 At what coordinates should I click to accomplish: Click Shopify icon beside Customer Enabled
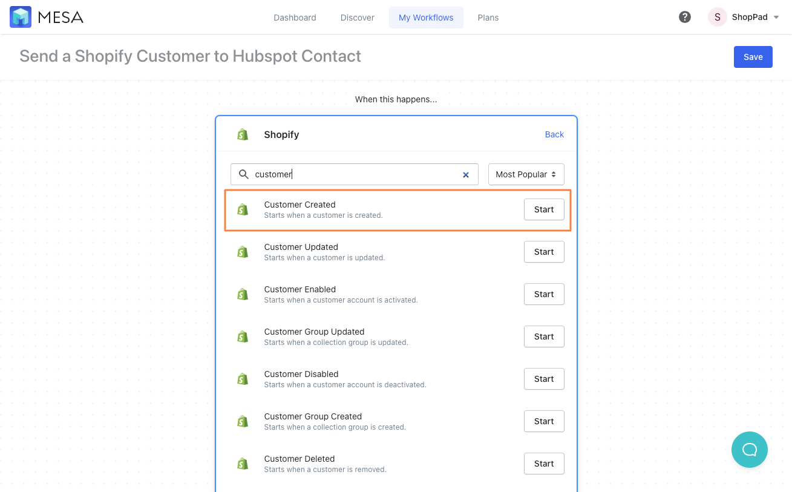[243, 294]
